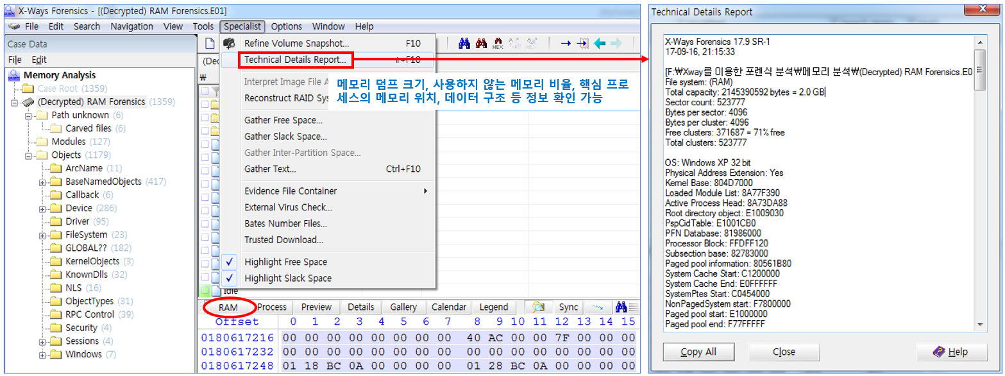
Task: Switch to the RAM view tab
Action: click(x=228, y=307)
